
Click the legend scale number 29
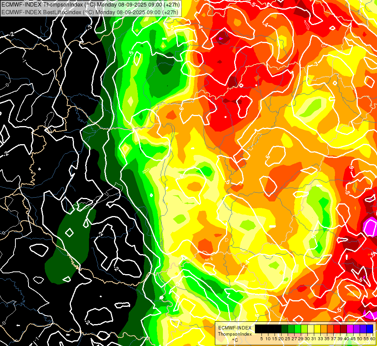[x=301, y=339]
